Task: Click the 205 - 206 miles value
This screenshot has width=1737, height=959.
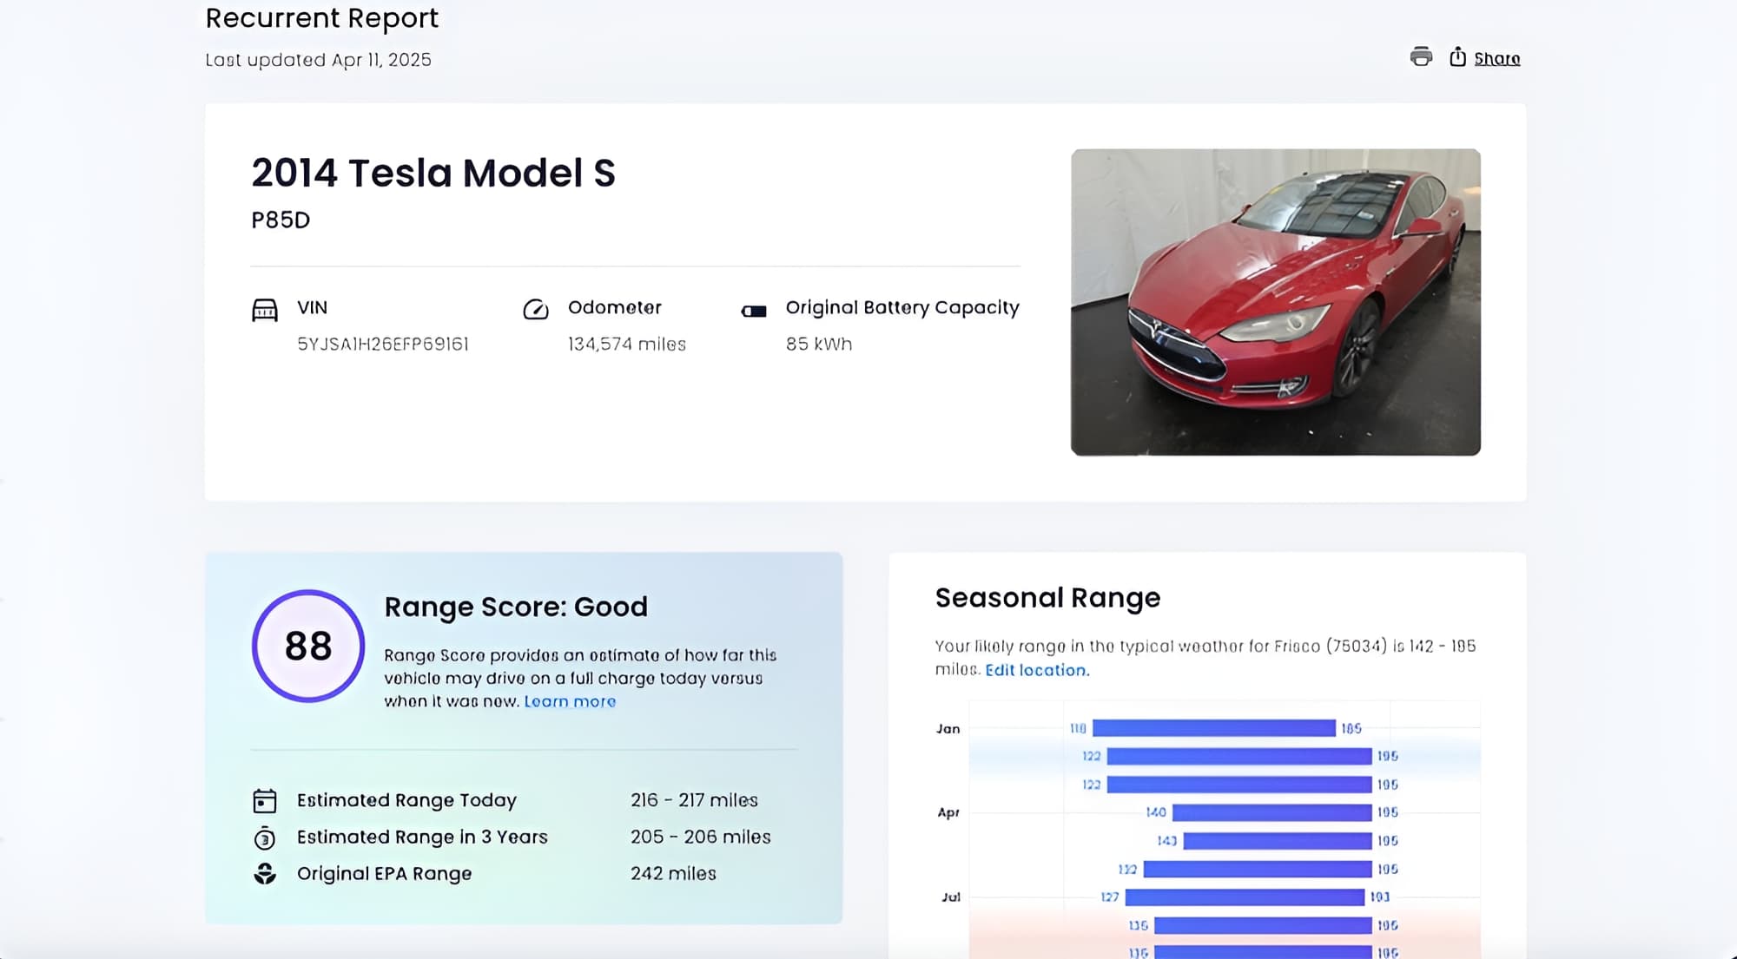Action: tap(701, 837)
